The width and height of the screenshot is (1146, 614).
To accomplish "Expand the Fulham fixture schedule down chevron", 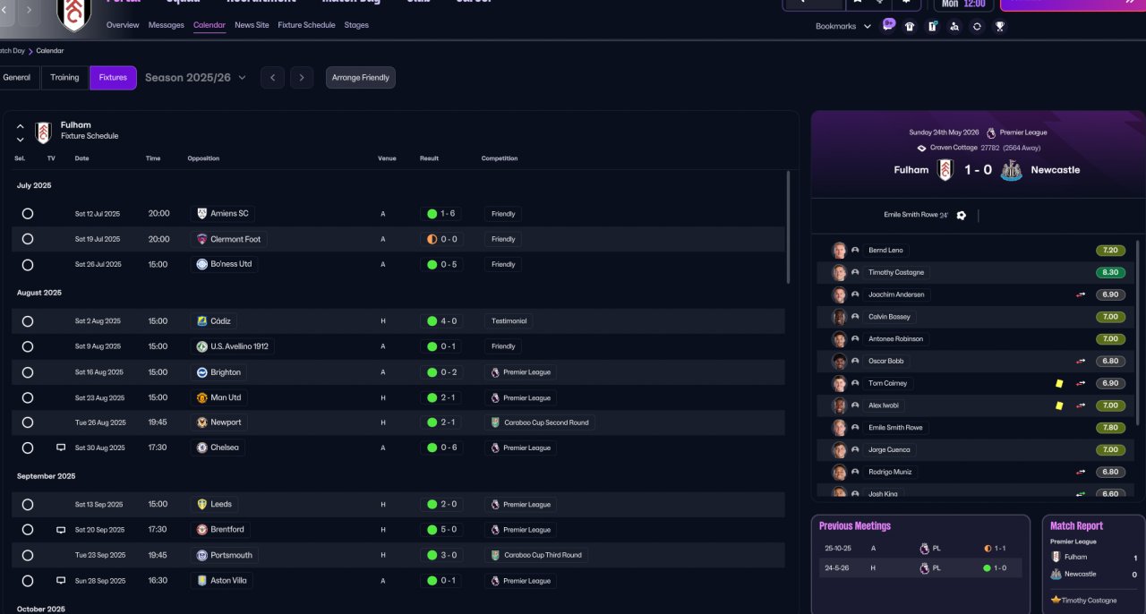I will (20, 139).
